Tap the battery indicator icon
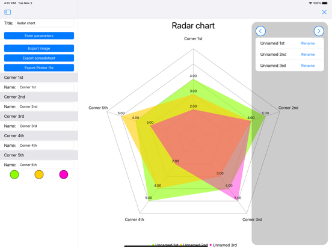 pyautogui.click(x=325, y=3)
